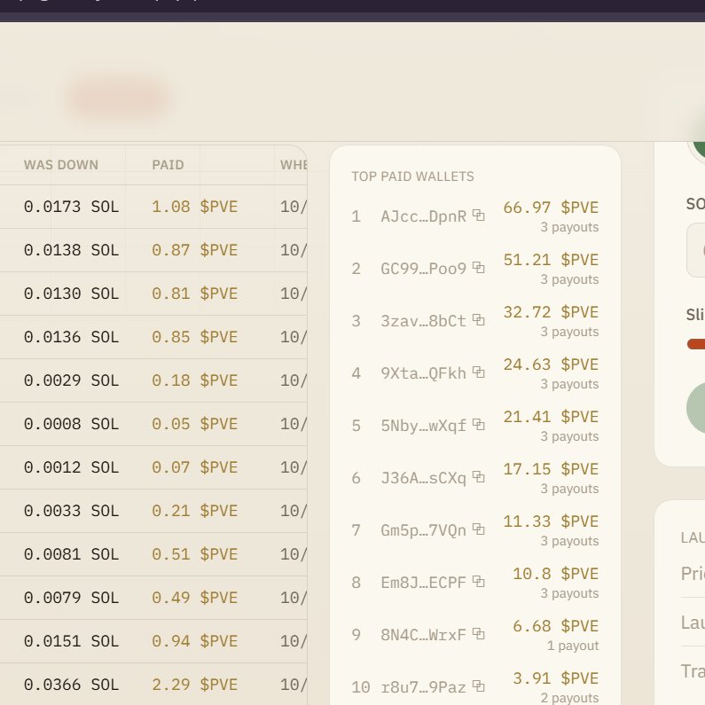The image size is (705, 705).
Task: Open wallet AJcc…DpnR entry
Action: pos(424,216)
